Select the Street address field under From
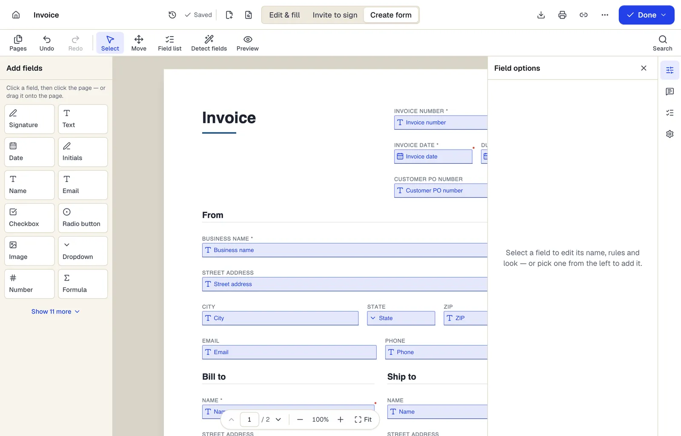Viewport: 681px width, 436px height. tap(345, 284)
